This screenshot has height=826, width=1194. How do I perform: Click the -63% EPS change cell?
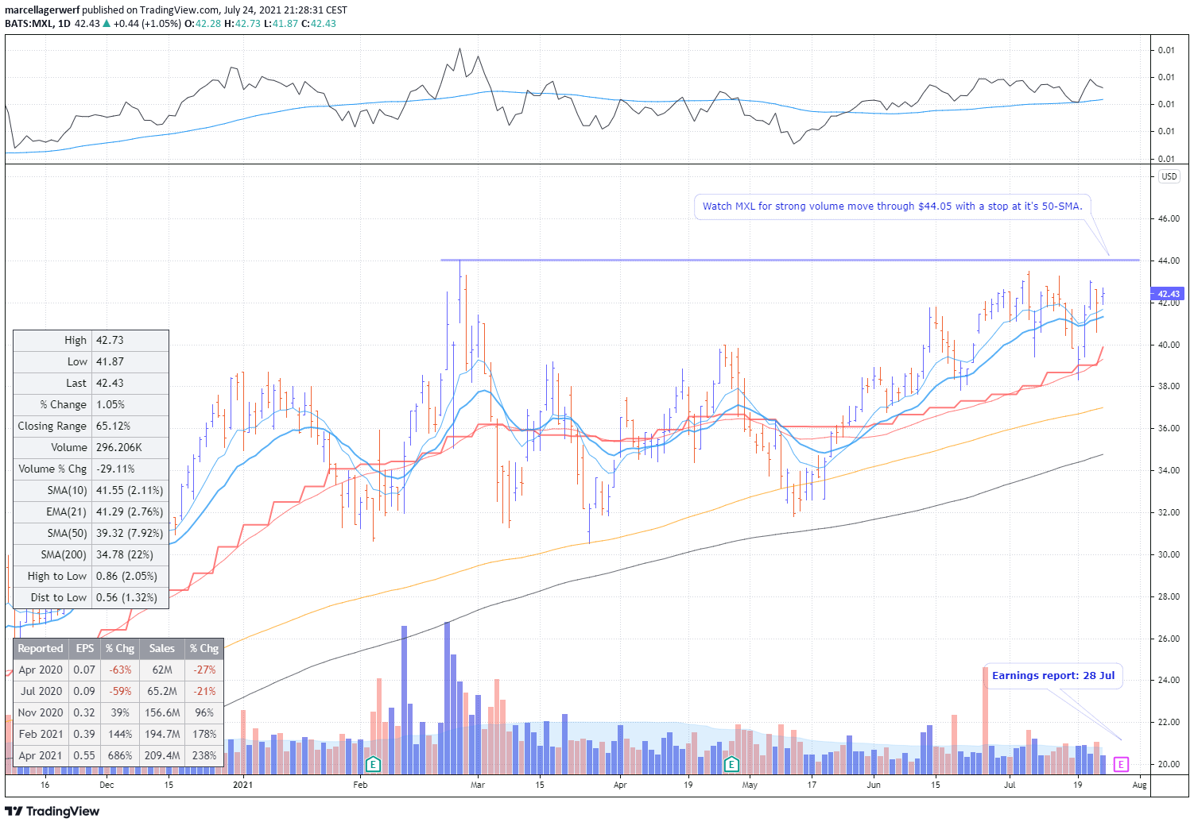pyautogui.click(x=120, y=670)
